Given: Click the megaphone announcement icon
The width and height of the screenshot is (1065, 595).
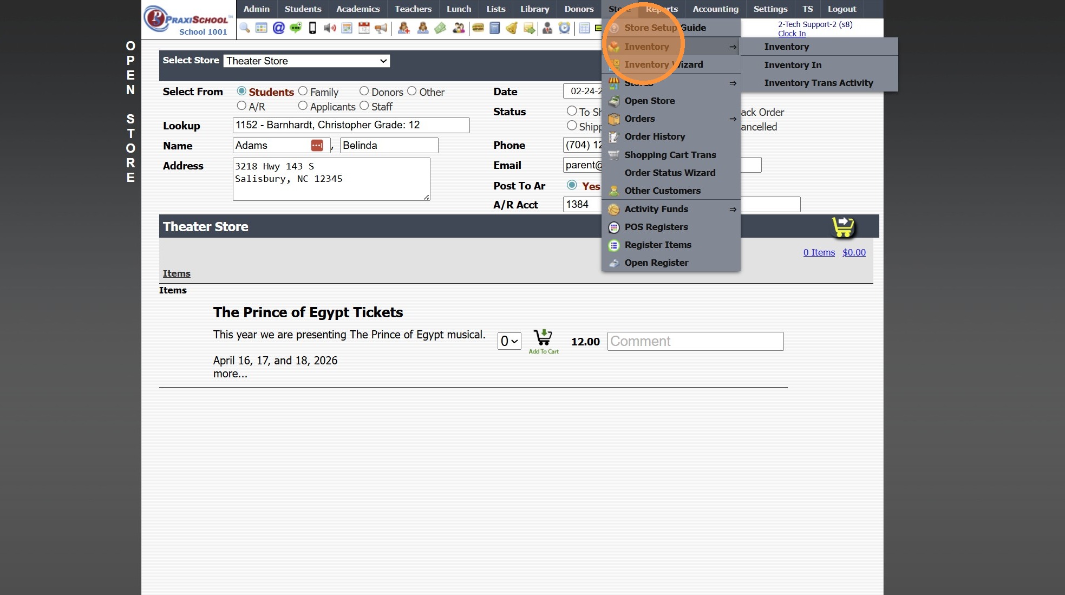Looking at the screenshot, I should tap(381, 28).
